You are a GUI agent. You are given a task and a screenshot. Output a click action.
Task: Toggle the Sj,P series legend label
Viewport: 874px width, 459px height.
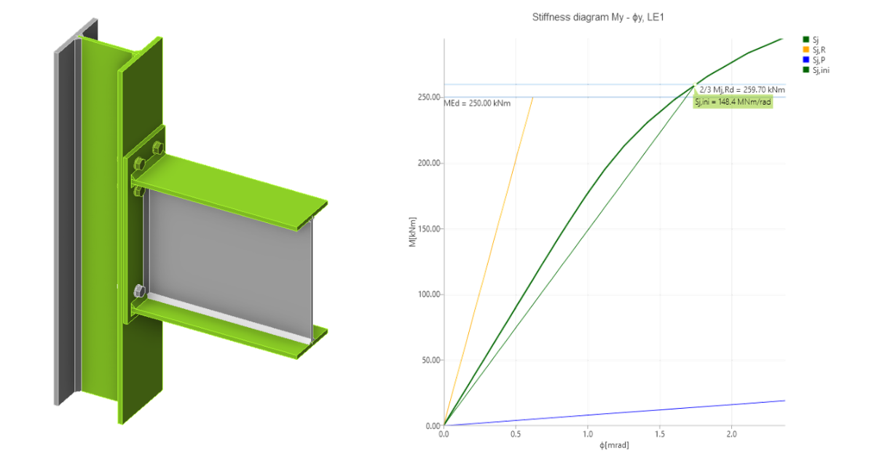pos(819,60)
